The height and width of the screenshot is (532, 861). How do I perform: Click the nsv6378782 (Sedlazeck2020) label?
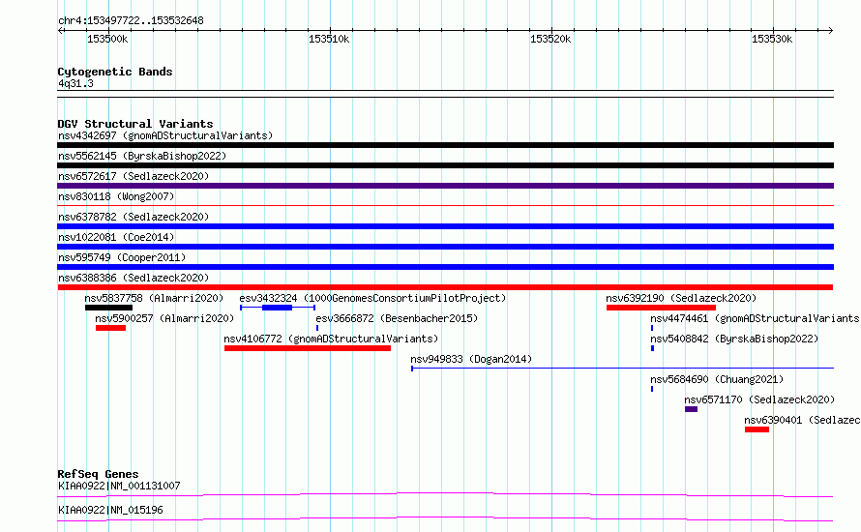(134, 217)
